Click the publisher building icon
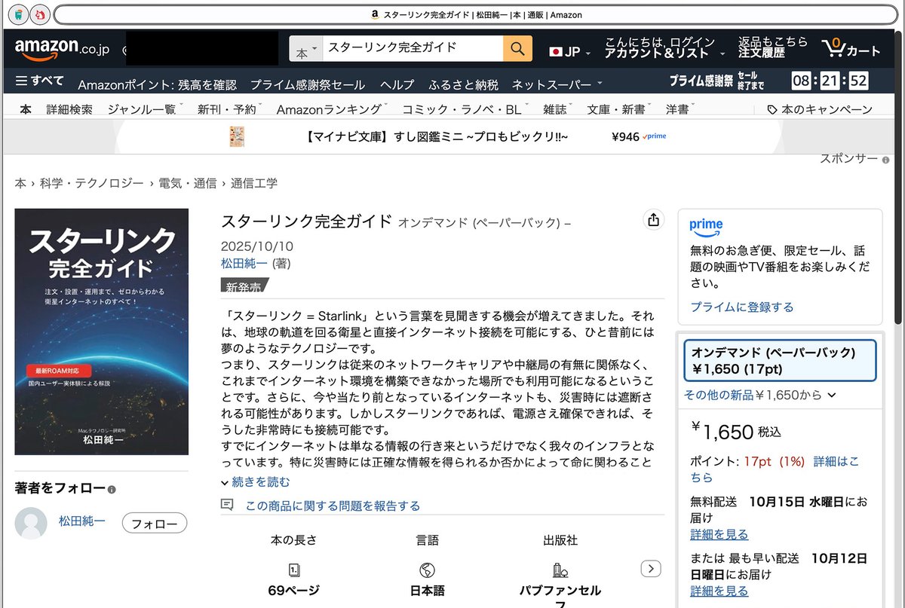 point(560,570)
